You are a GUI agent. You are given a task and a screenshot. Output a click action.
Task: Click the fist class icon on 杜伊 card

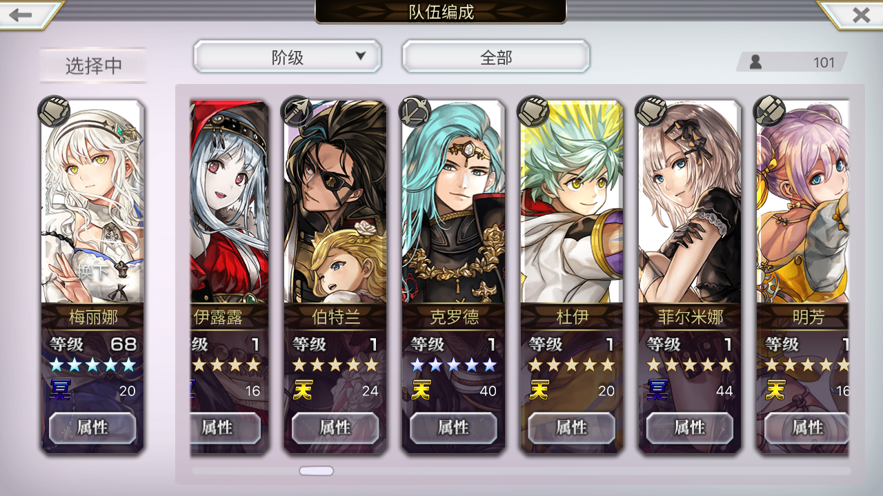(x=533, y=111)
